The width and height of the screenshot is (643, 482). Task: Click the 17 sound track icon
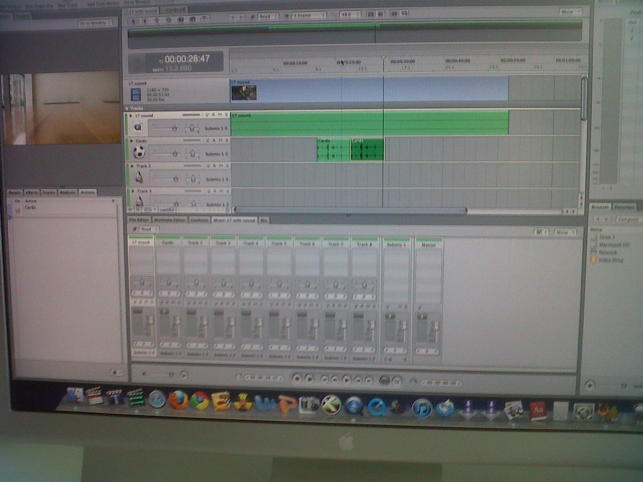tap(138, 127)
